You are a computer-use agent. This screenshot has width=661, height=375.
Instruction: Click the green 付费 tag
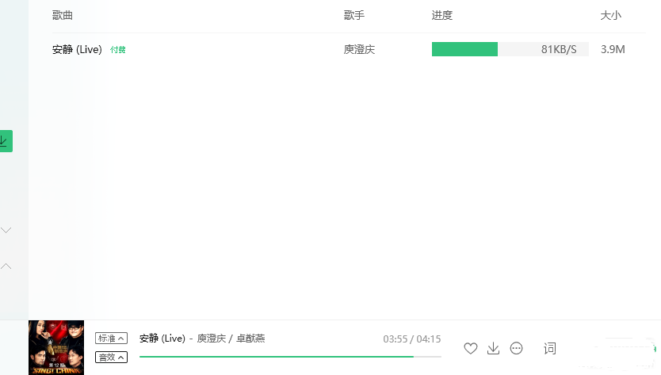[118, 50]
